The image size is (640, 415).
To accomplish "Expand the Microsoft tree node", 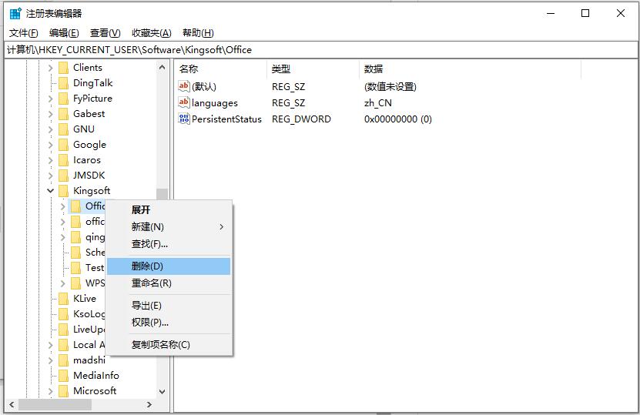I will click(x=51, y=390).
